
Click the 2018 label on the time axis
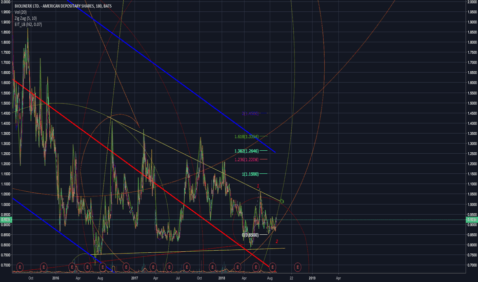coord(222,278)
